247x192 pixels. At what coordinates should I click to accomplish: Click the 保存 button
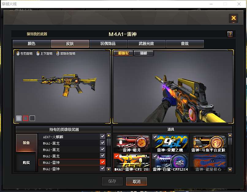point(112,181)
